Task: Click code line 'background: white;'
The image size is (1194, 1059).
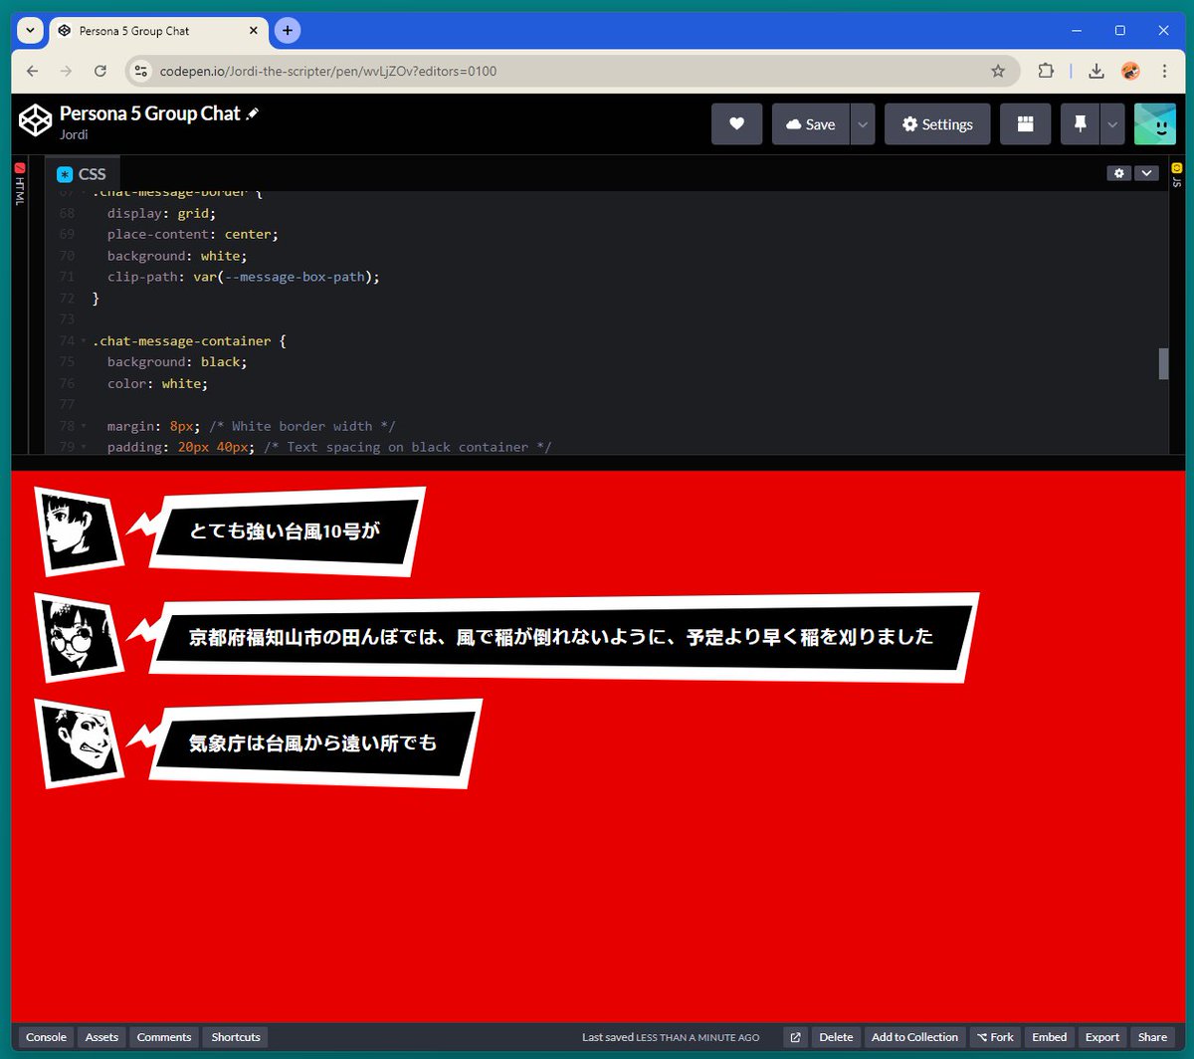Action: (x=177, y=256)
